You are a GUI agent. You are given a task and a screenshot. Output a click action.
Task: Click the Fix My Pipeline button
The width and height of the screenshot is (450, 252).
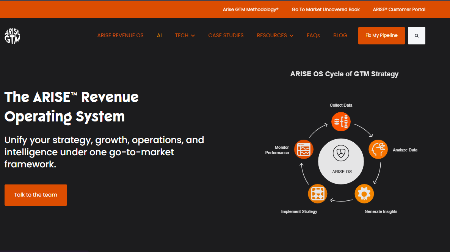pos(381,35)
